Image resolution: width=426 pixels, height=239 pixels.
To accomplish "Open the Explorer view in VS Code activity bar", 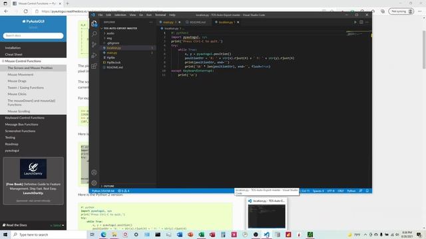I will pos(94,24).
